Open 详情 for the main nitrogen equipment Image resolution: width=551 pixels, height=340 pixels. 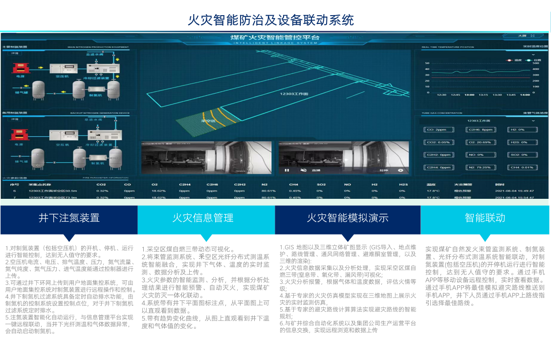(x=15, y=53)
